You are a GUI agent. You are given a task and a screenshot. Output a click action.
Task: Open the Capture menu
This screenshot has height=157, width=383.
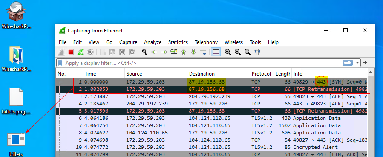click(x=128, y=42)
